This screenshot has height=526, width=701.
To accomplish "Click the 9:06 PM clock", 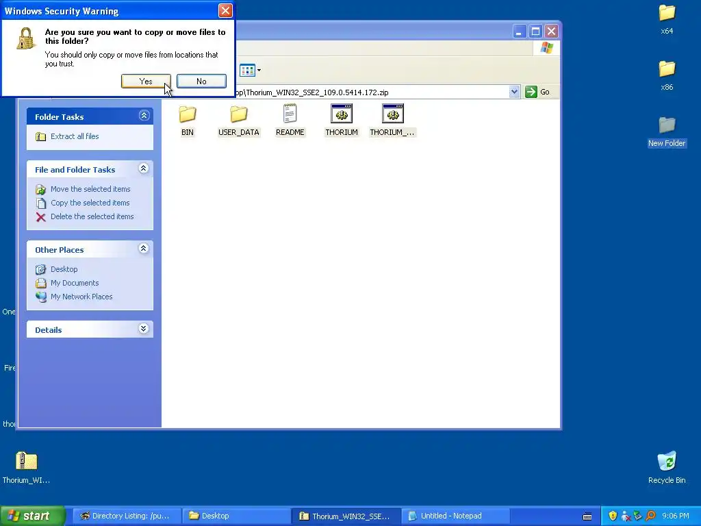I will (x=676, y=516).
